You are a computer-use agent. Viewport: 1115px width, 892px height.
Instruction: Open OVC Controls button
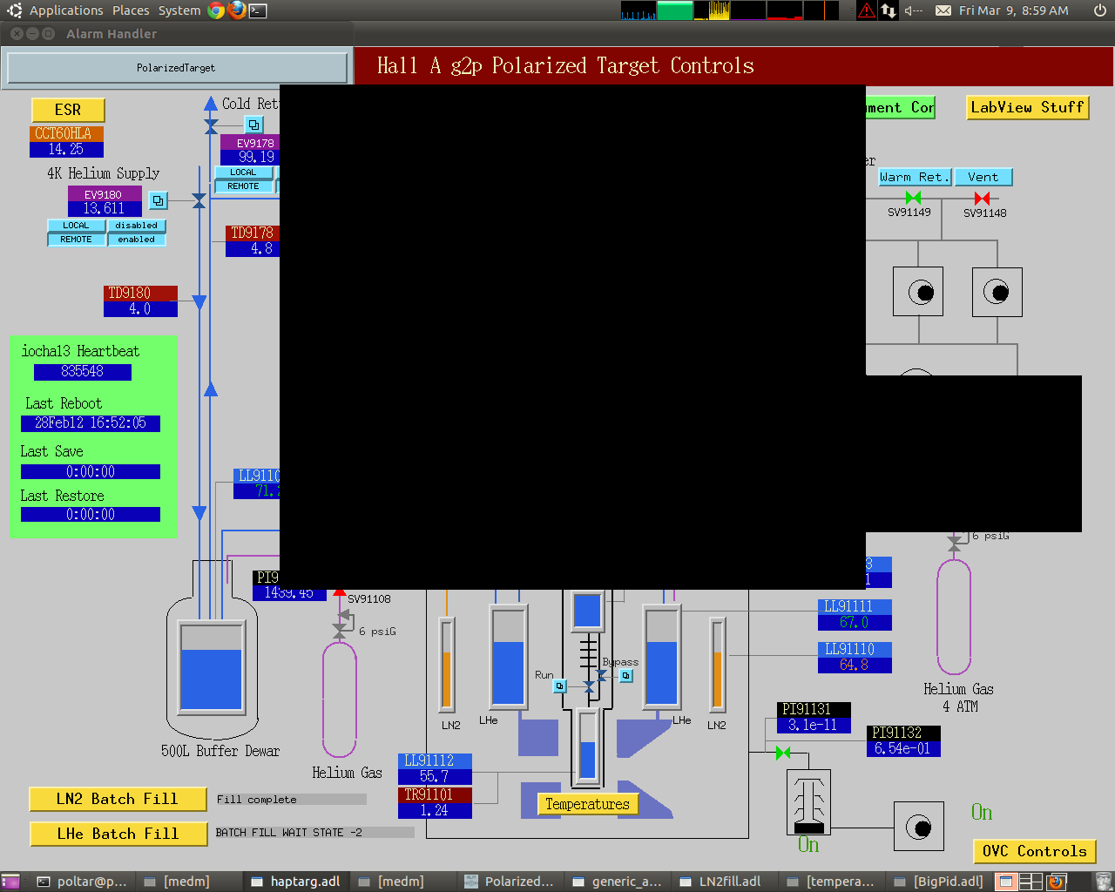coord(1035,851)
